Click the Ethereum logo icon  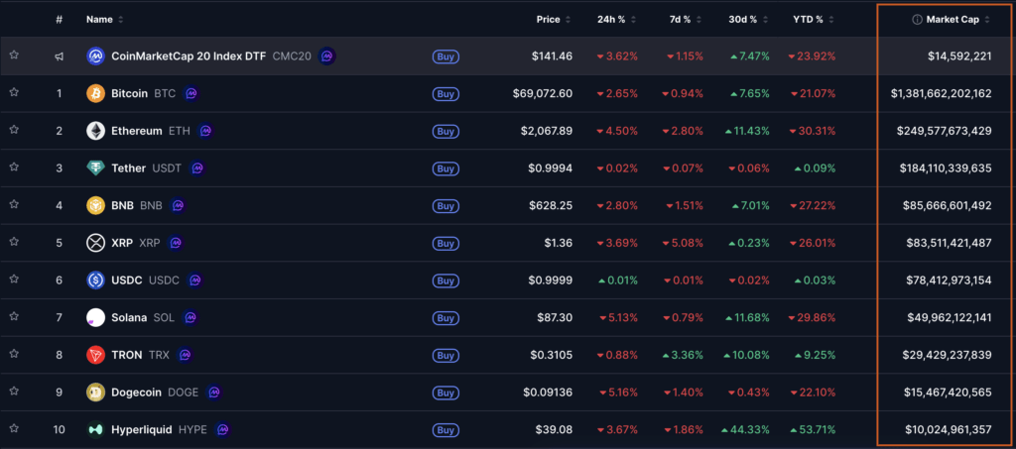pos(95,131)
